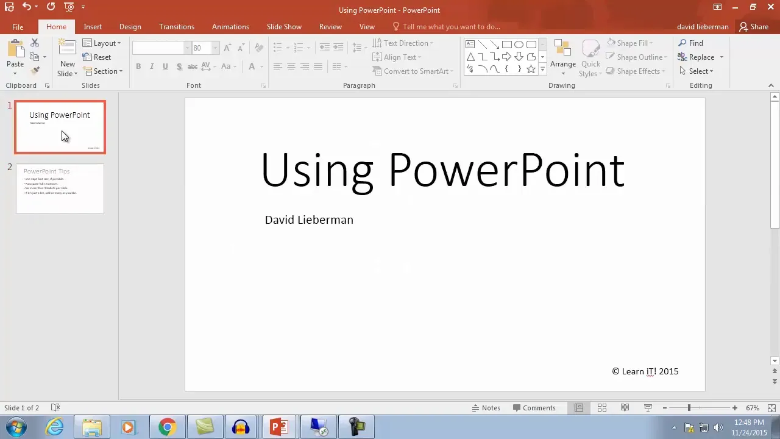
Task: Open the font size dropdown showing 80
Action: click(x=215, y=48)
